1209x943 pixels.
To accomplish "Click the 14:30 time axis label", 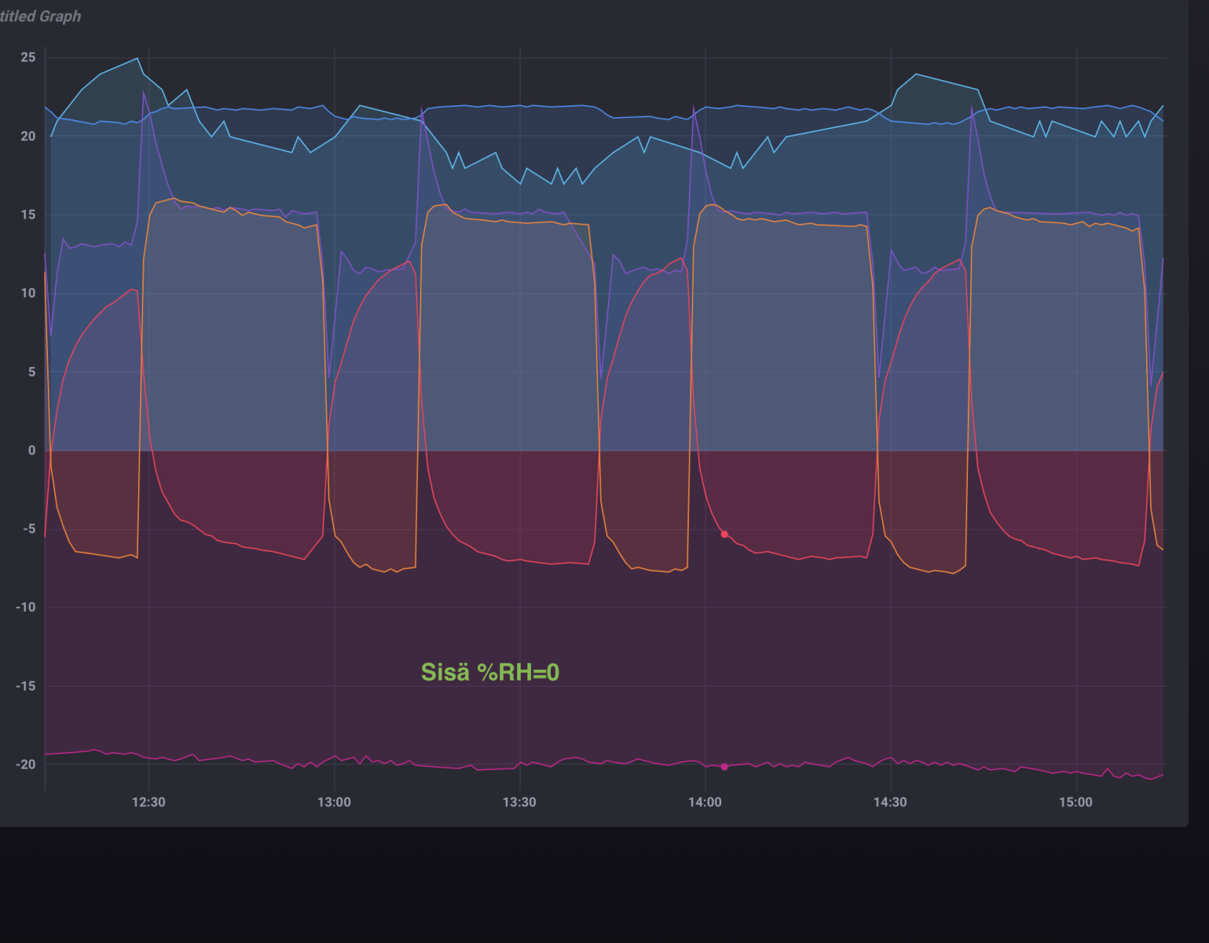I will coord(890,802).
